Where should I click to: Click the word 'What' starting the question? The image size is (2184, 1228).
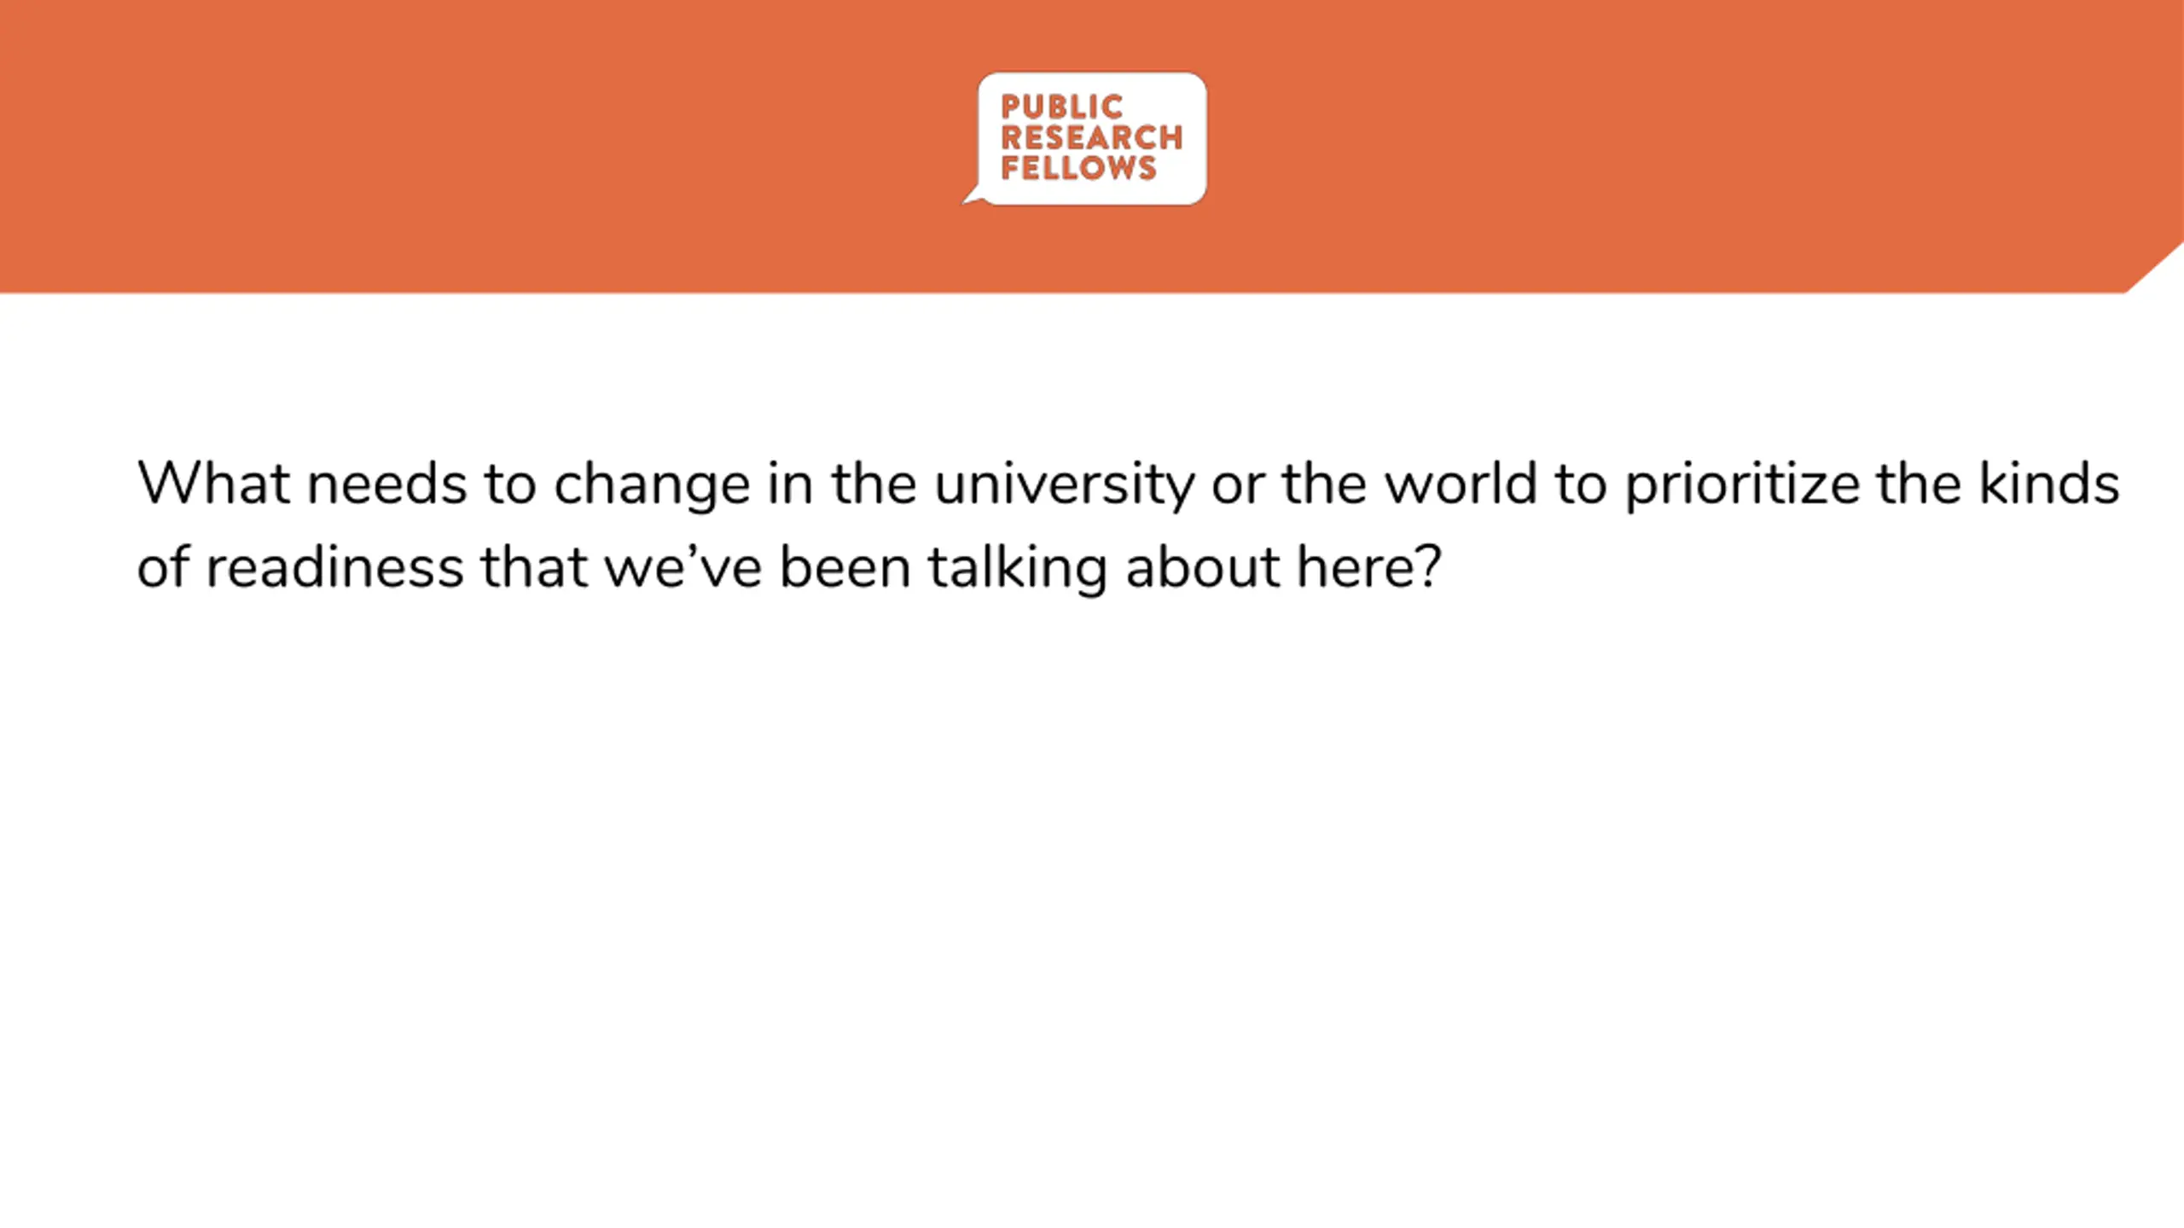tap(213, 483)
